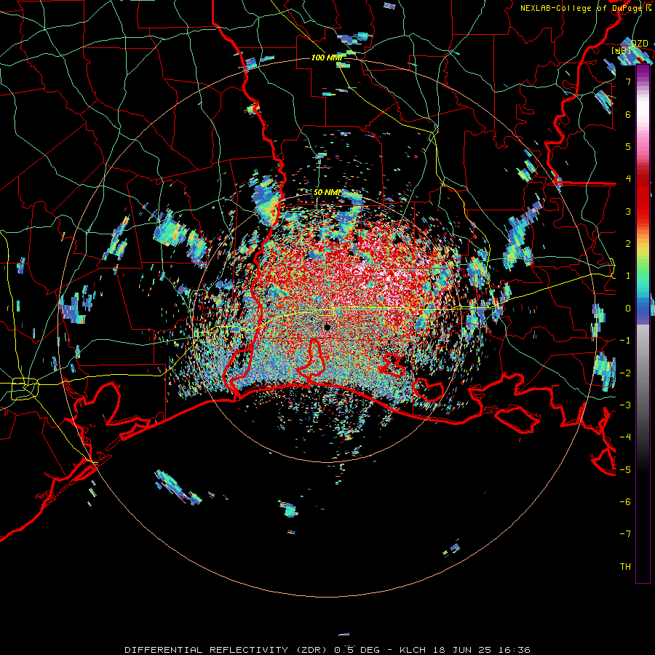
Task: Click the -5 dB label on scale
Action: 625,470
